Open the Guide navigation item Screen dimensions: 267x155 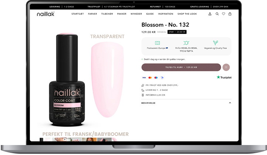tap(150, 14)
